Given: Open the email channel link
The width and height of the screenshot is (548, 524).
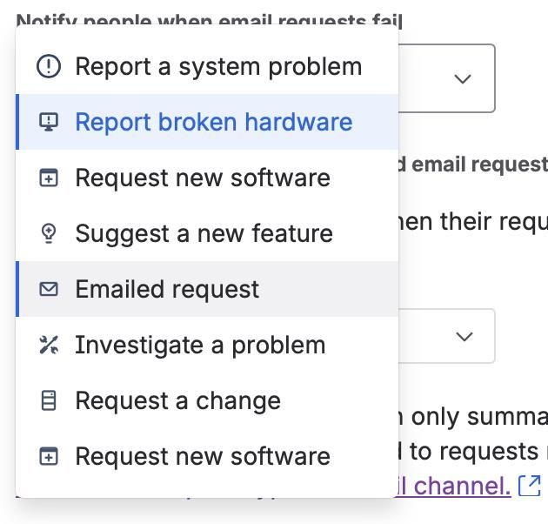Looking at the screenshot, I should click(x=454, y=485).
